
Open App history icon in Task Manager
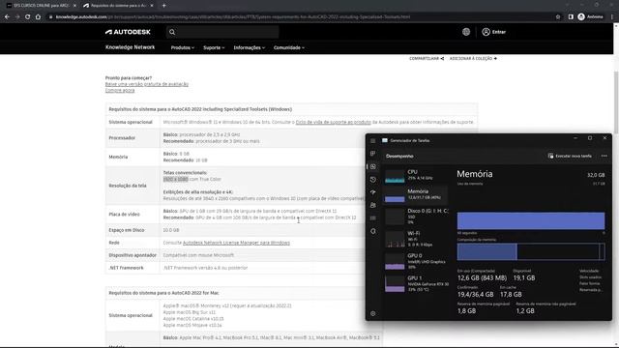(x=372, y=180)
